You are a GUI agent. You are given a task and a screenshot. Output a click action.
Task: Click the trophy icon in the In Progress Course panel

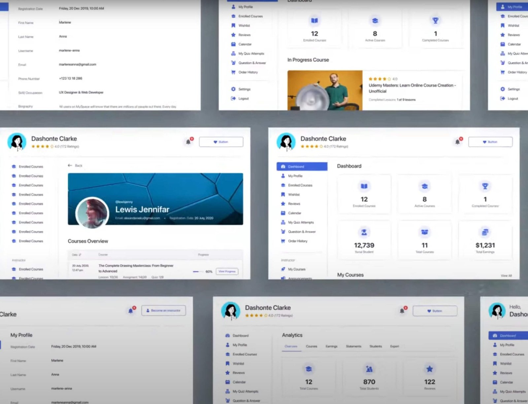436,21
